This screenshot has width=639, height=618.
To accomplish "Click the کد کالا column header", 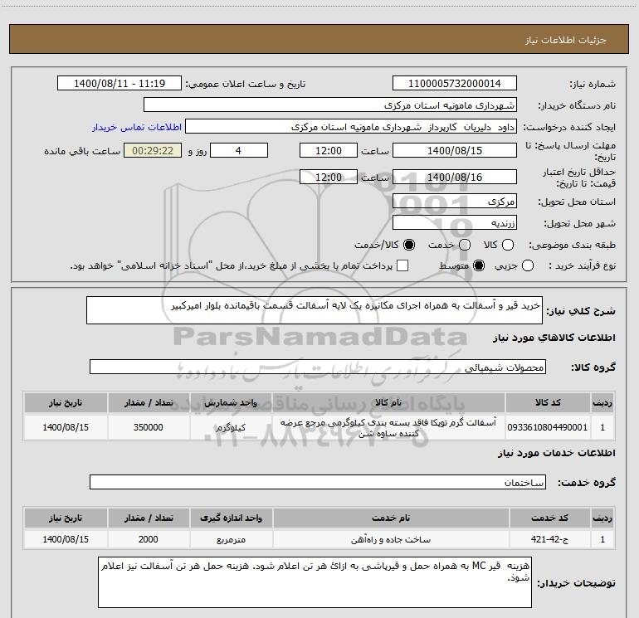I will point(548,402).
